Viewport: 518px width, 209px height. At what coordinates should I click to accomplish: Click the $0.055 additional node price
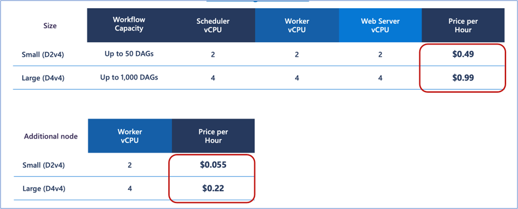click(x=213, y=165)
